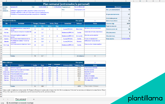Select the Actividad column header
This screenshot has height=104, width=165.
[x=21, y=24]
